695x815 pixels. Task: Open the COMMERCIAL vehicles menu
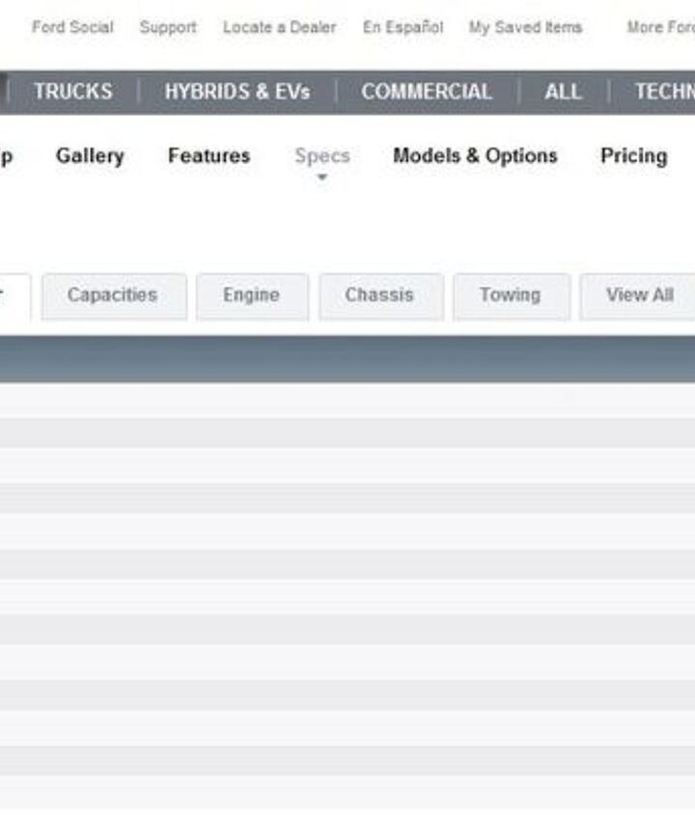(x=427, y=92)
